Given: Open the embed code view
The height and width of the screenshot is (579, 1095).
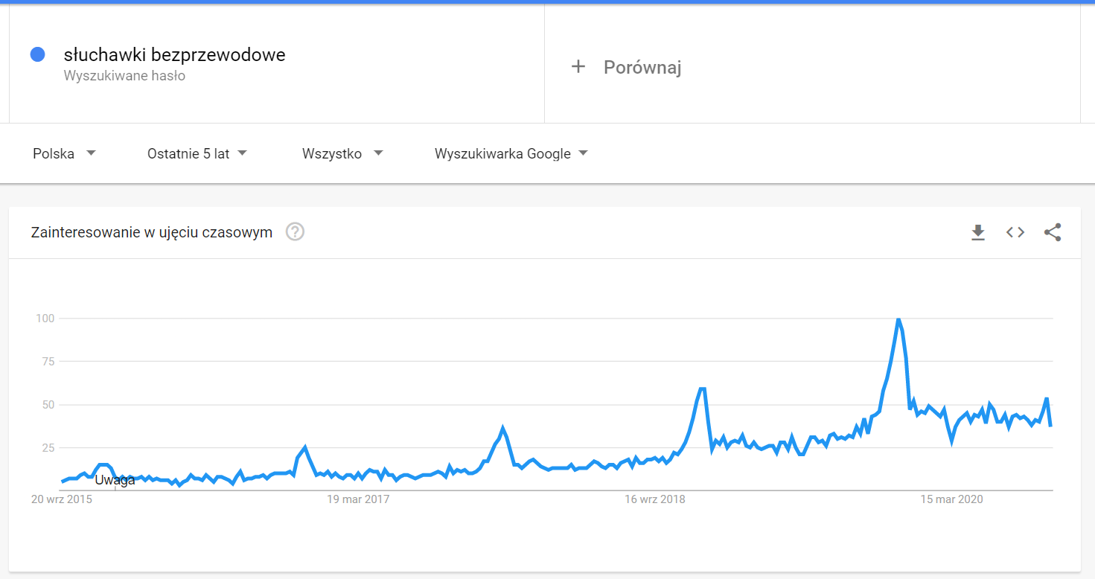Looking at the screenshot, I should click(1015, 232).
